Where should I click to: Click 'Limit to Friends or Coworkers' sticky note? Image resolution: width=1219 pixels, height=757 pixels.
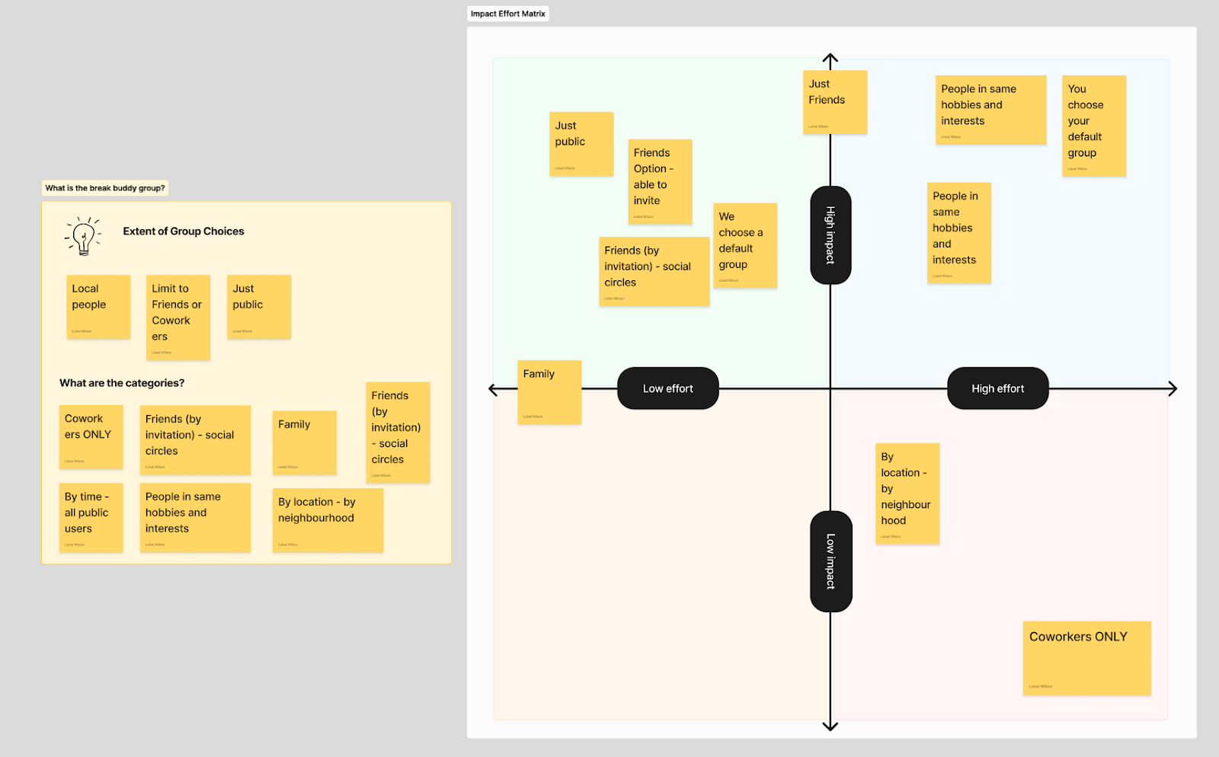[177, 316]
